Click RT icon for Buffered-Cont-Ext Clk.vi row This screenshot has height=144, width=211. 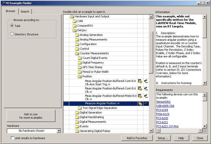click(x=140, y=89)
